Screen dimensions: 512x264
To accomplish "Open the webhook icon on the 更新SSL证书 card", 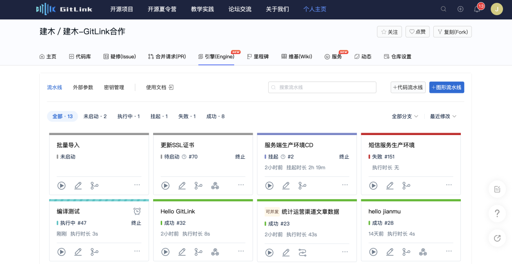I will coord(215,186).
